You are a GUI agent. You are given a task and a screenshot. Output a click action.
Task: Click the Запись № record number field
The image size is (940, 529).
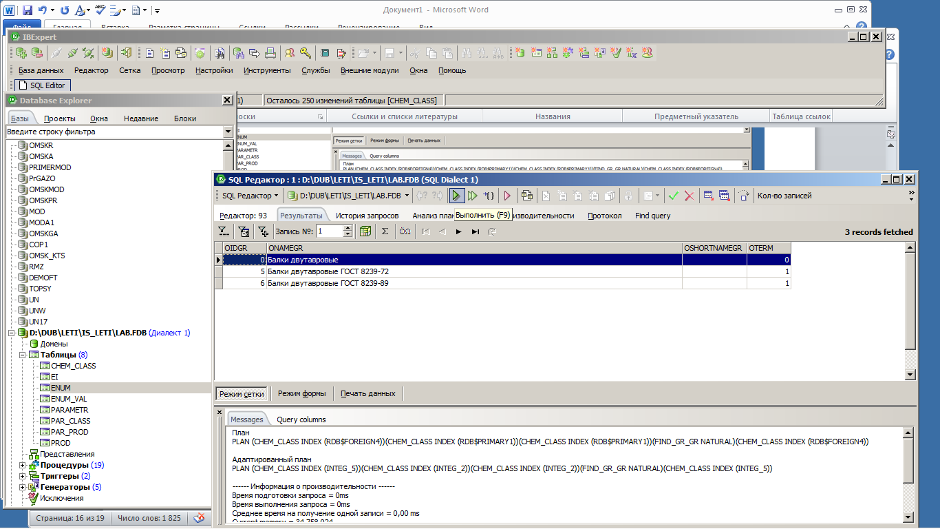tap(330, 231)
